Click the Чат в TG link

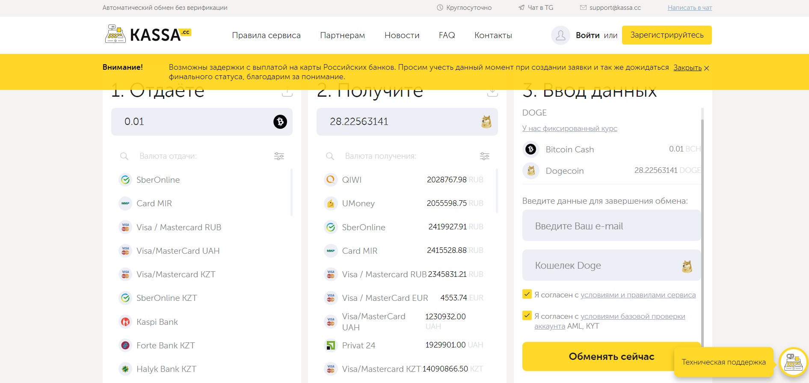coord(540,8)
